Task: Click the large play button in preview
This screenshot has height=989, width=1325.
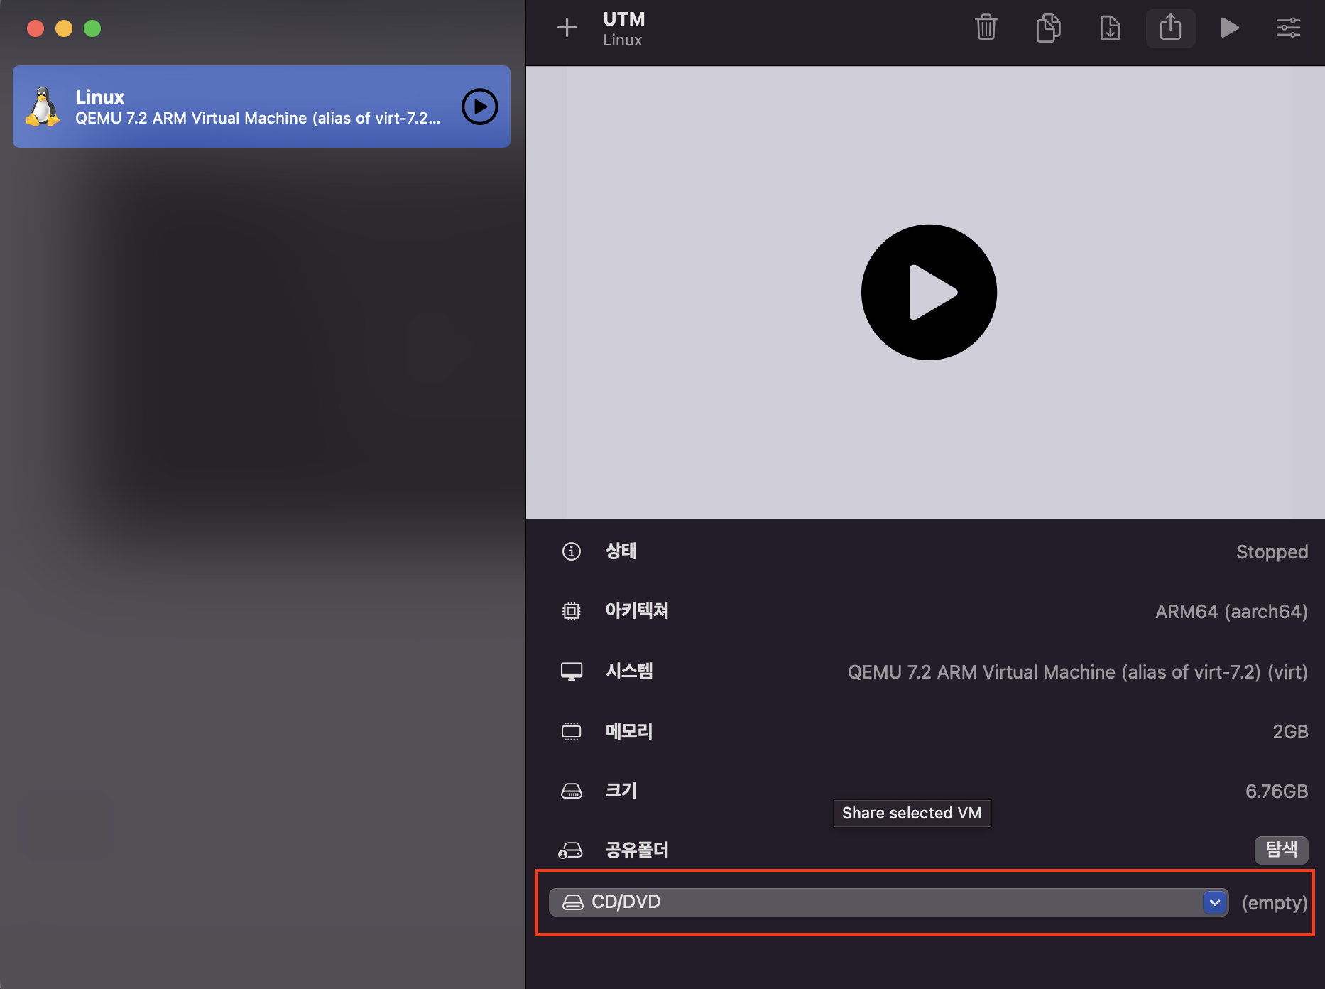Action: tap(929, 292)
